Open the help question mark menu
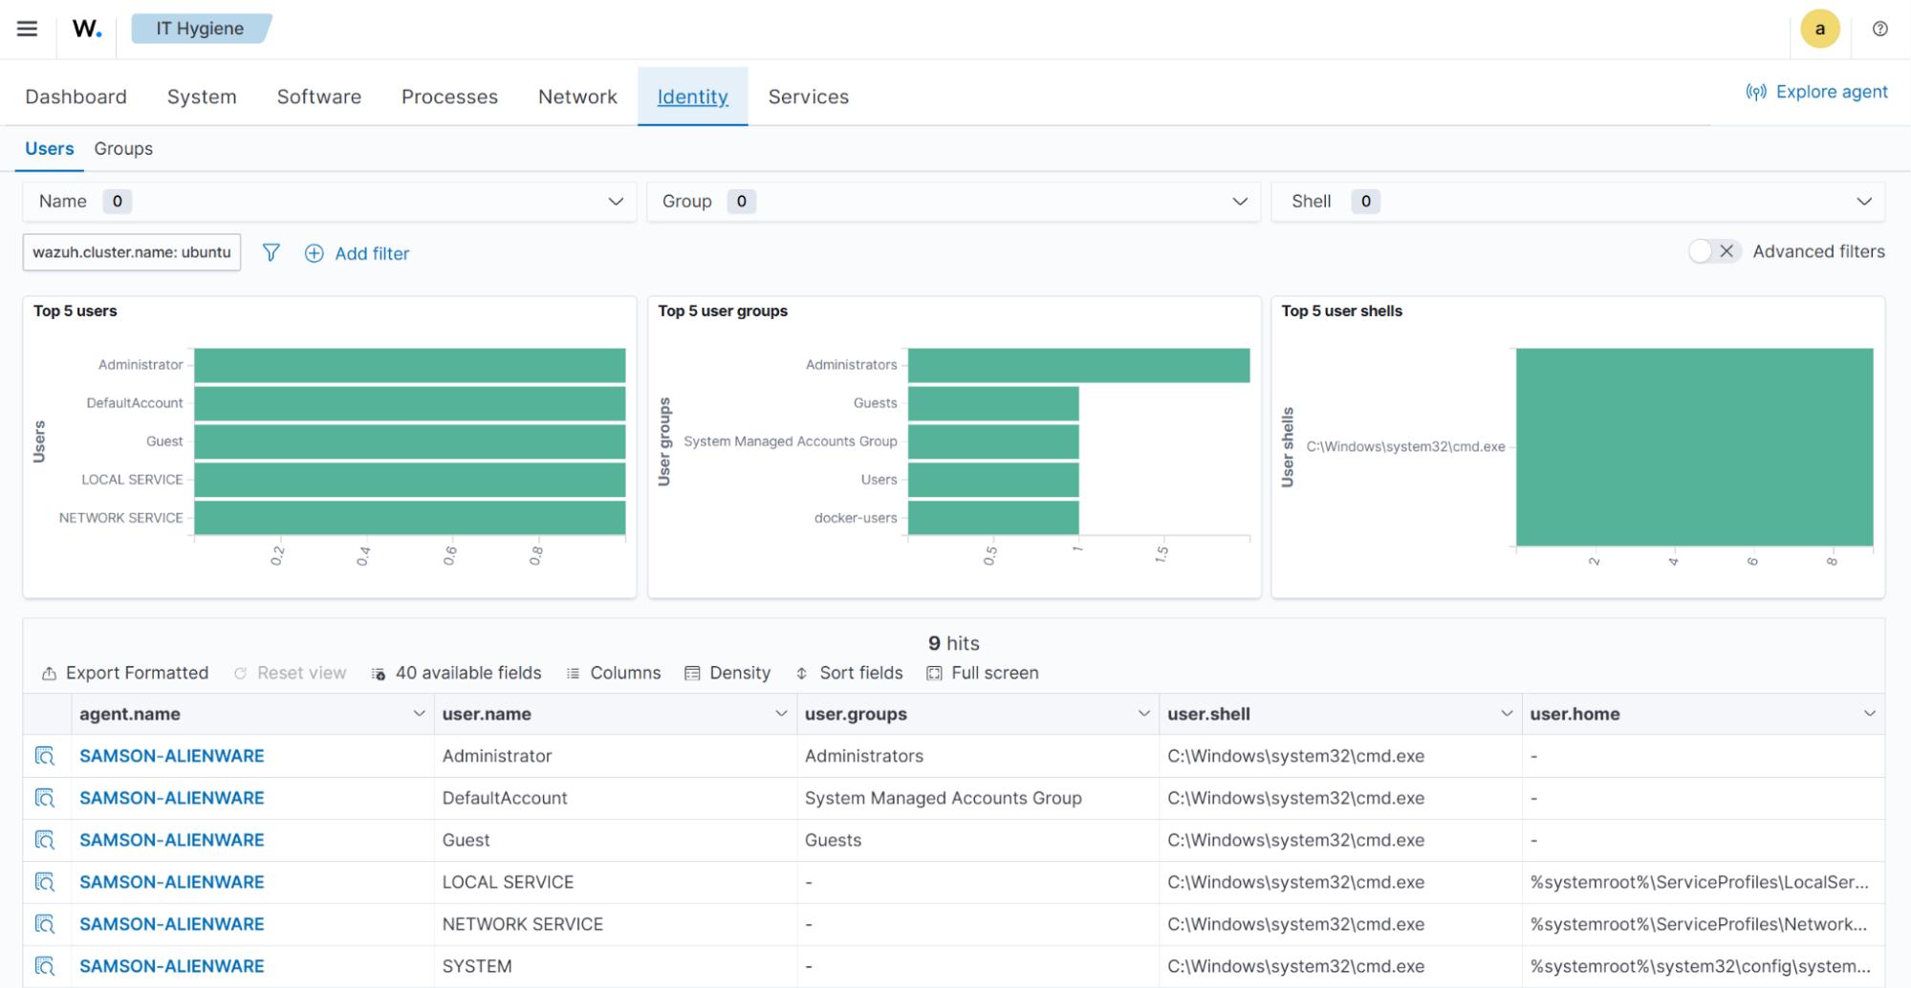Screen dimensions: 1911x988 click(x=1878, y=30)
